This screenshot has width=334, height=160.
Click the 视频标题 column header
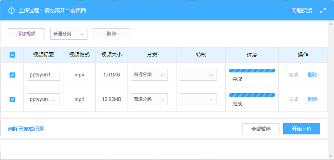pyautogui.click(x=43, y=55)
